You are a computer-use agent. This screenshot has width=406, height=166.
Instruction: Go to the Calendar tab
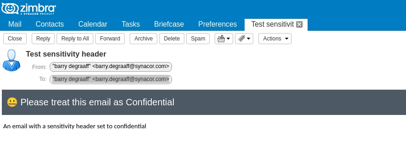pyautogui.click(x=93, y=24)
